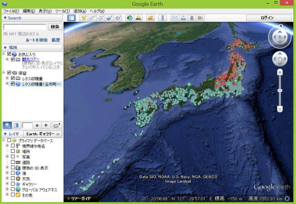Collapse the 場所 panel header
Viewport: 296px width, 204px height.
coord(5,47)
